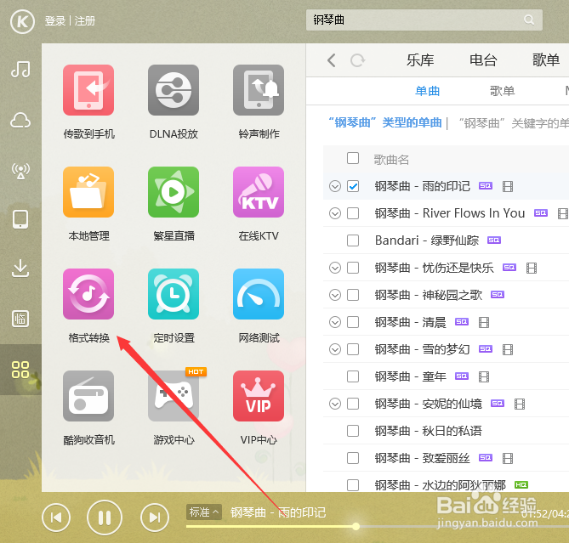Open 游戏中心 game center
Screen dimensions: 569x543
(174, 396)
